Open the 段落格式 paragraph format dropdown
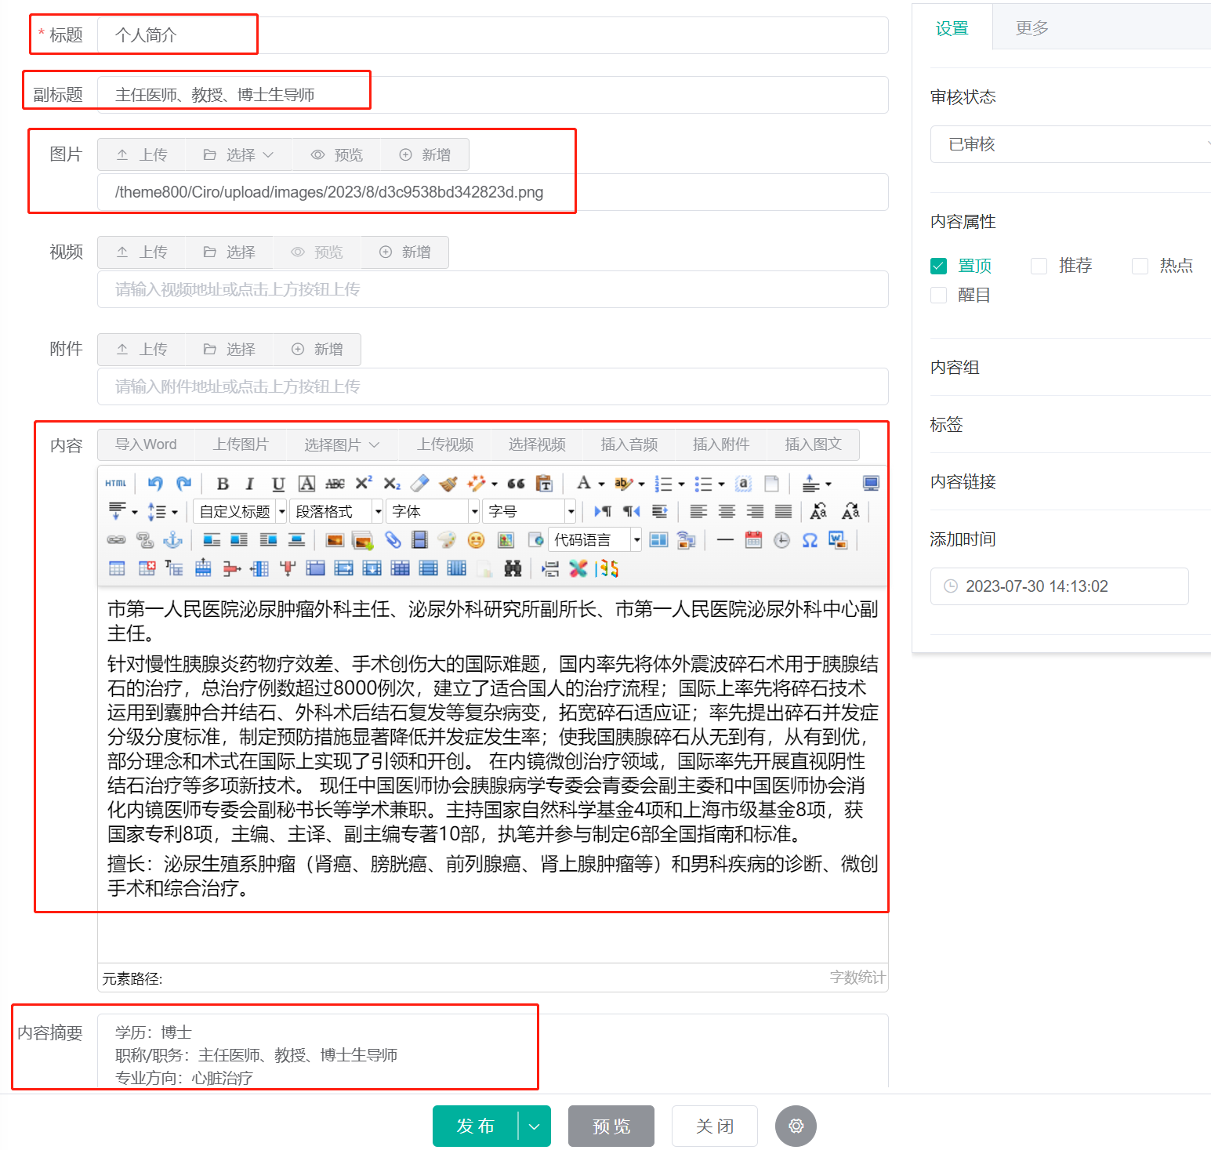The image size is (1211, 1150). [x=335, y=510]
